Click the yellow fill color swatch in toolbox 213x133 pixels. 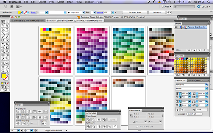coord(4,76)
